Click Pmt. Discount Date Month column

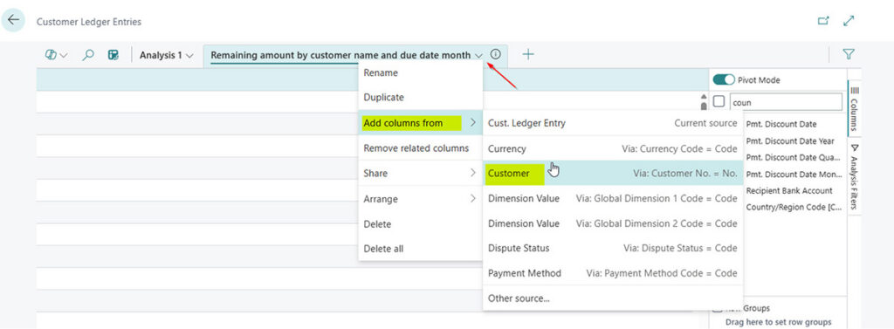pyautogui.click(x=794, y=174)
